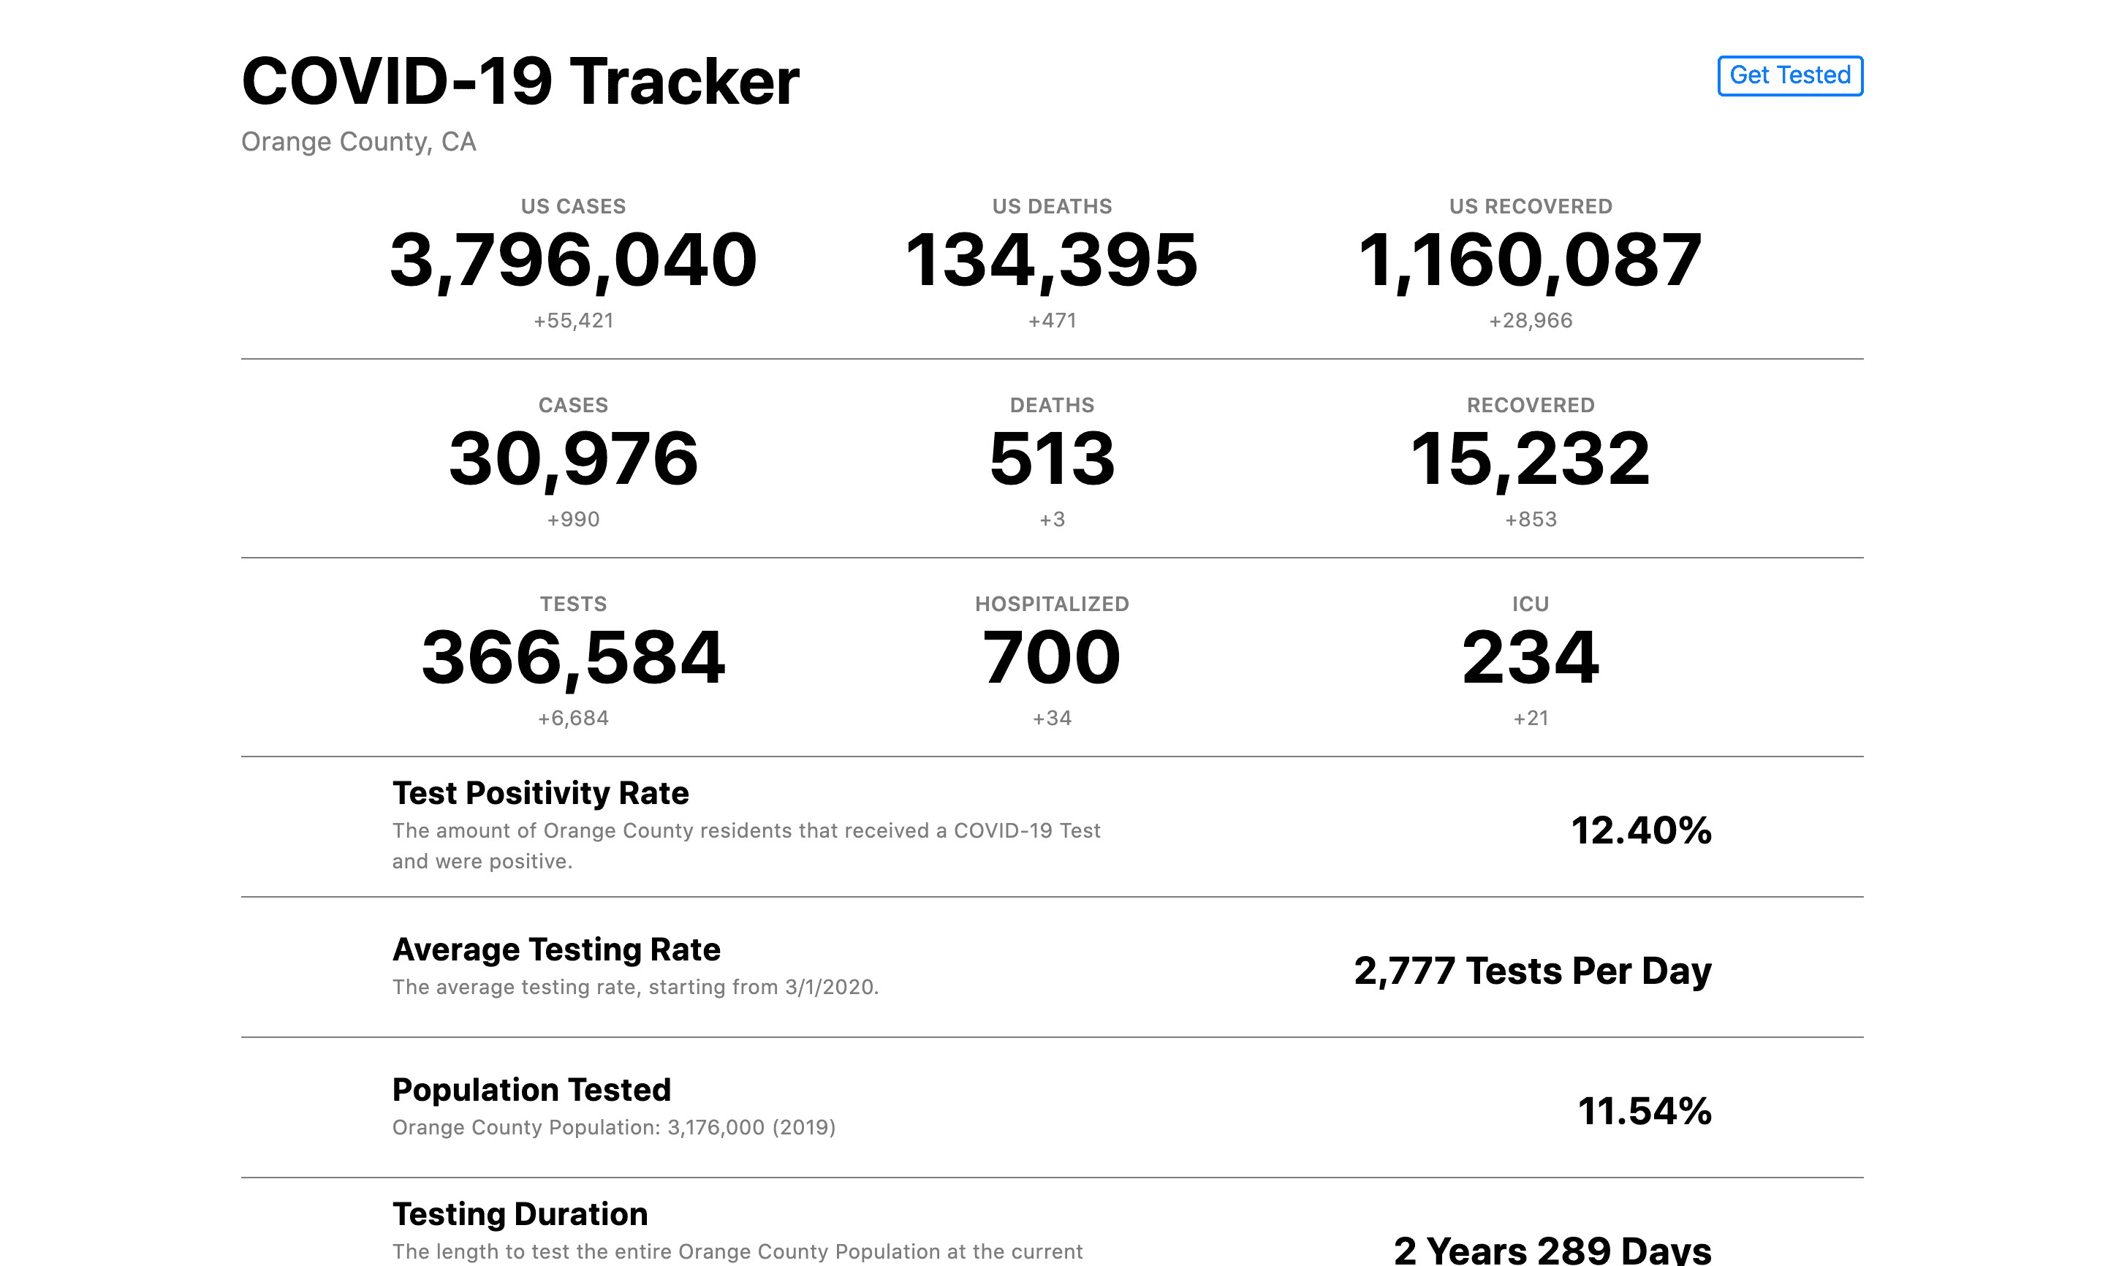Click the US Recovered figure 1,160,087

[1530, 260]
